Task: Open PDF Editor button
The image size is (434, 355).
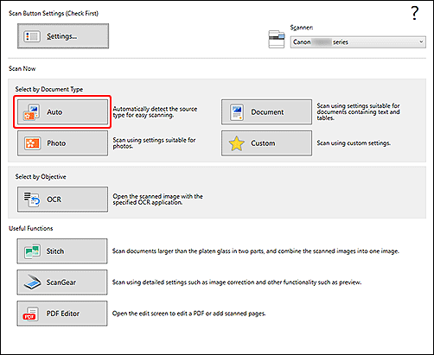Action: [62, 314]
